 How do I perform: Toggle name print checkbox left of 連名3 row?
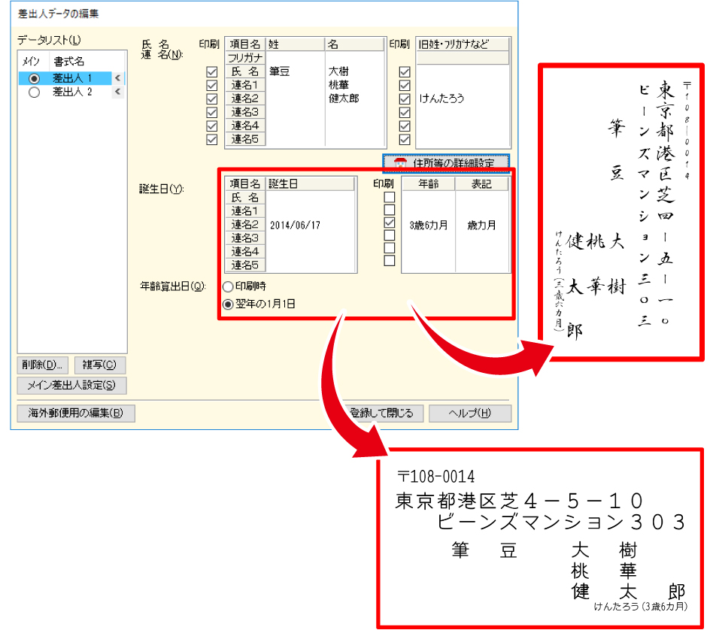[211, 112]
